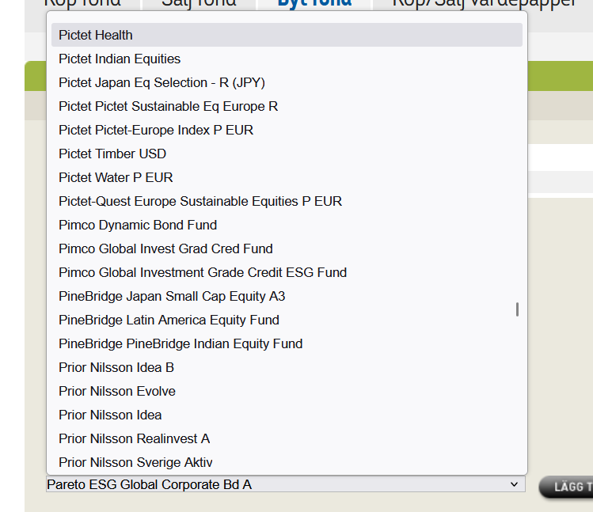Select Pimco Global Invest Grad Cred Fund
The width and height of the screenshot is (593, 512).
pos(165,248)
